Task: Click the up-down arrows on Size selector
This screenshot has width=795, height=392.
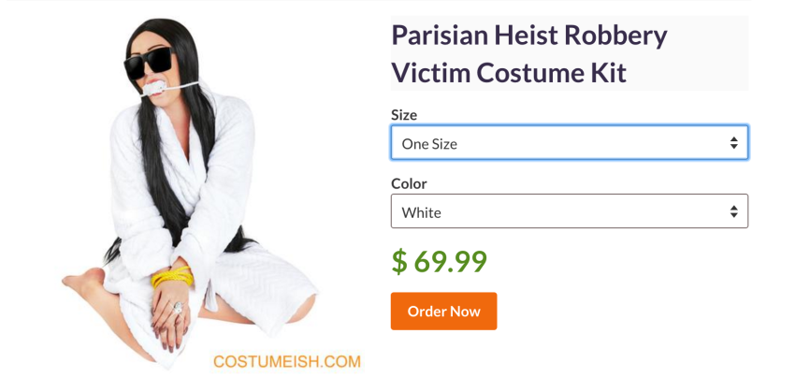Action: point(733,143)
